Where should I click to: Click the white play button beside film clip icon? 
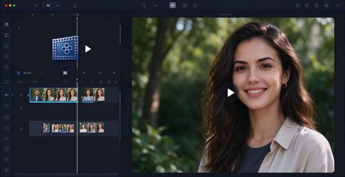pos(88,49)
